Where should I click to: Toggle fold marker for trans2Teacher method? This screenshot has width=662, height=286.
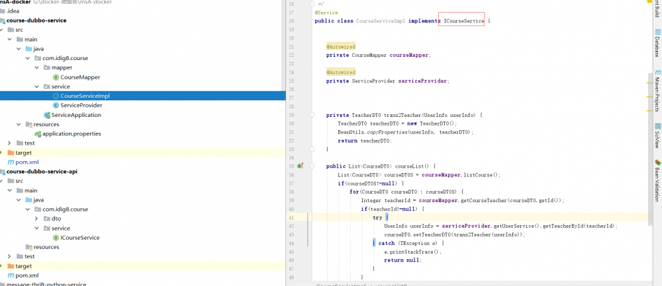pyautogui.click(x=312, y=115)
